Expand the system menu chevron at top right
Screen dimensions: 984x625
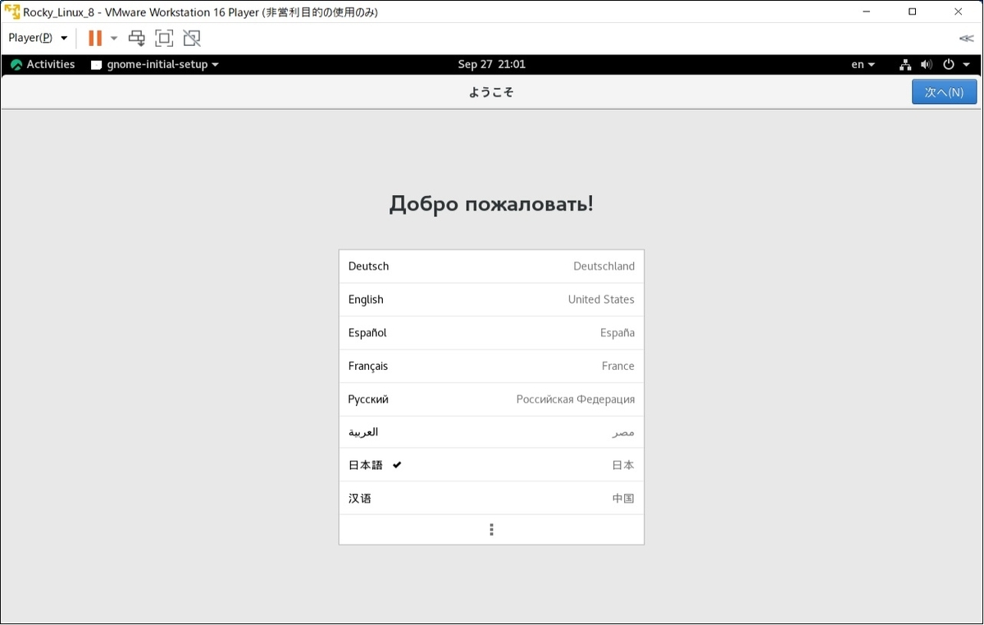tap(965, 64)
